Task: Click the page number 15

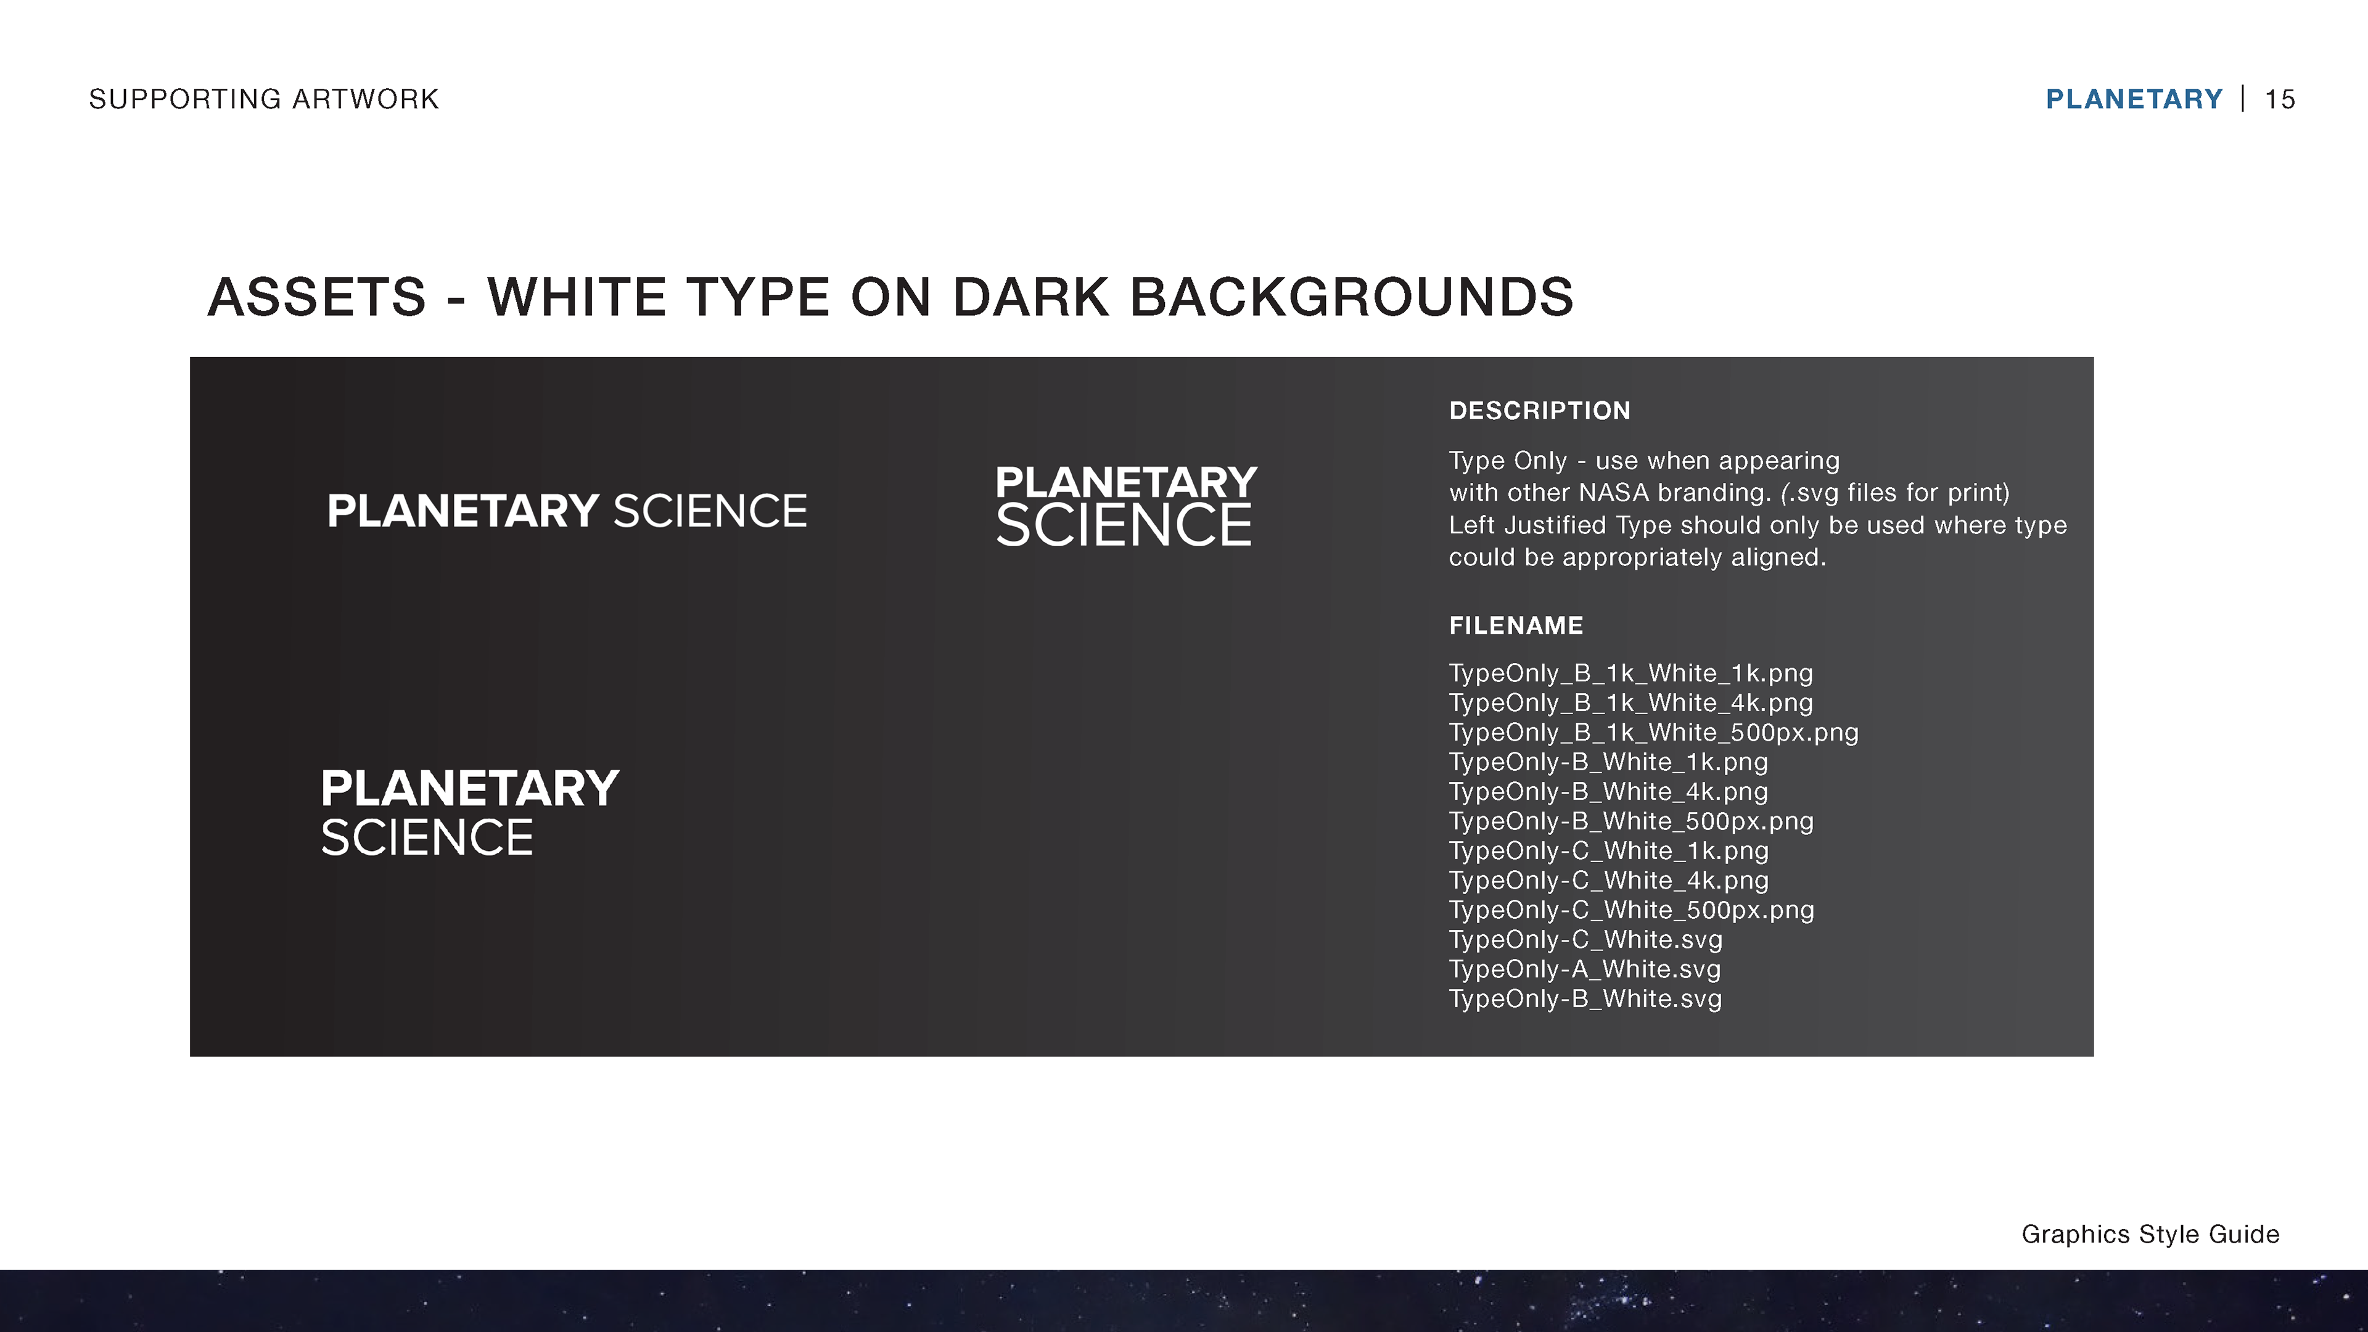Action: tap(2280, 99)
